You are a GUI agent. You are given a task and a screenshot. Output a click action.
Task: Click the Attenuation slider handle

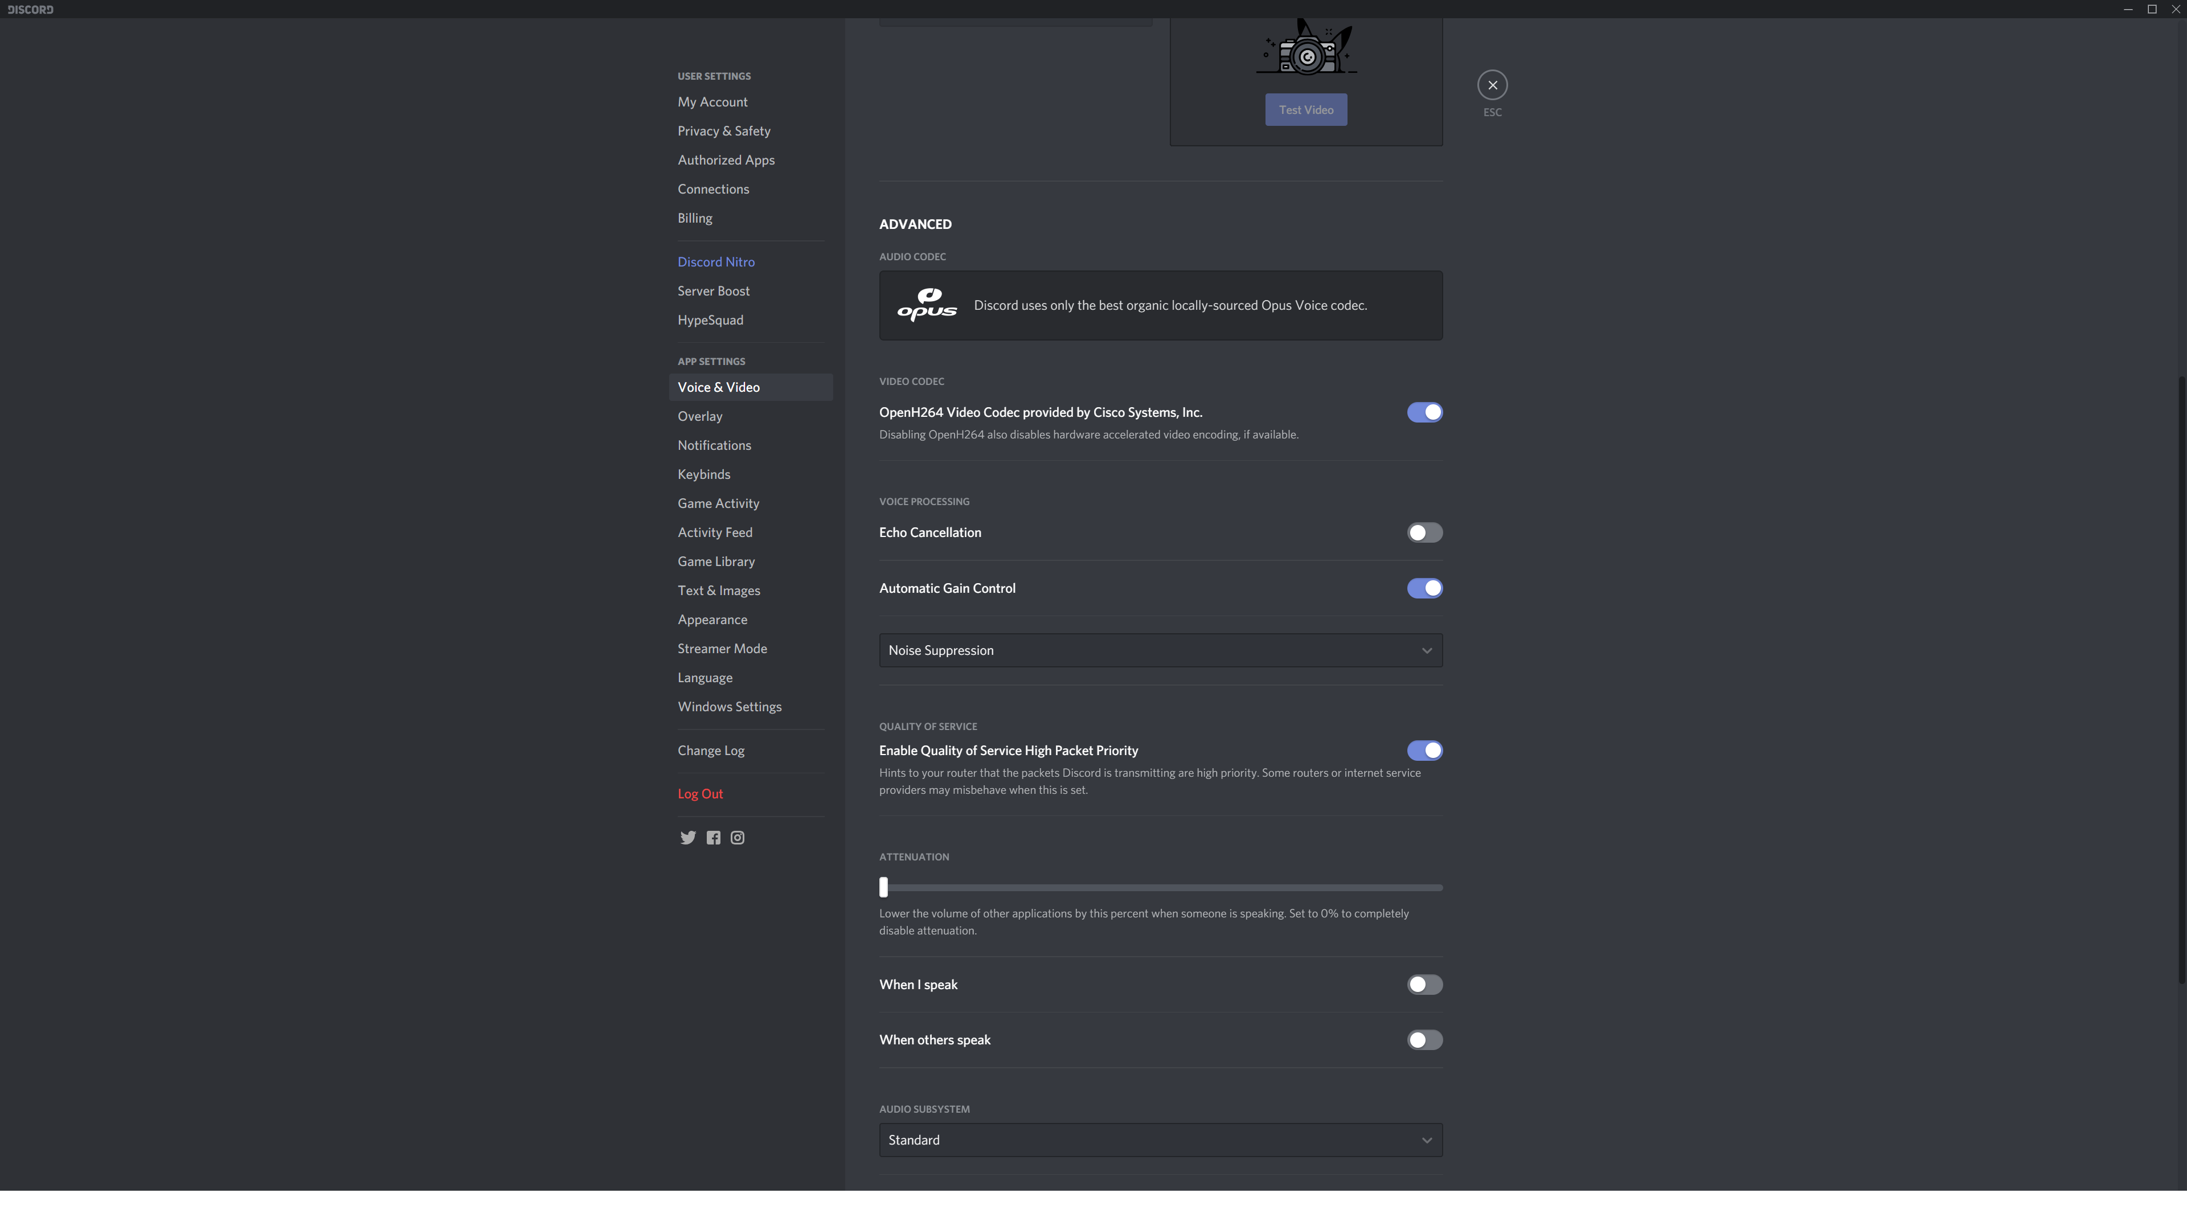[x=883, y=887]
